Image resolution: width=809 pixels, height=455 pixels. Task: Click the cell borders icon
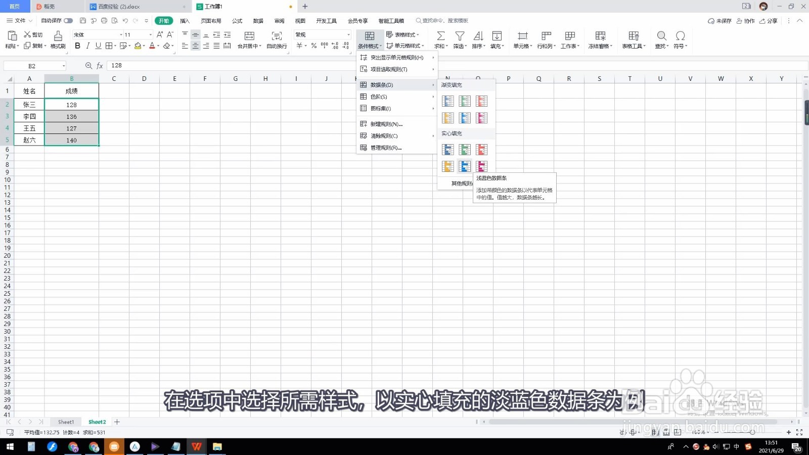tap(109, 45)
